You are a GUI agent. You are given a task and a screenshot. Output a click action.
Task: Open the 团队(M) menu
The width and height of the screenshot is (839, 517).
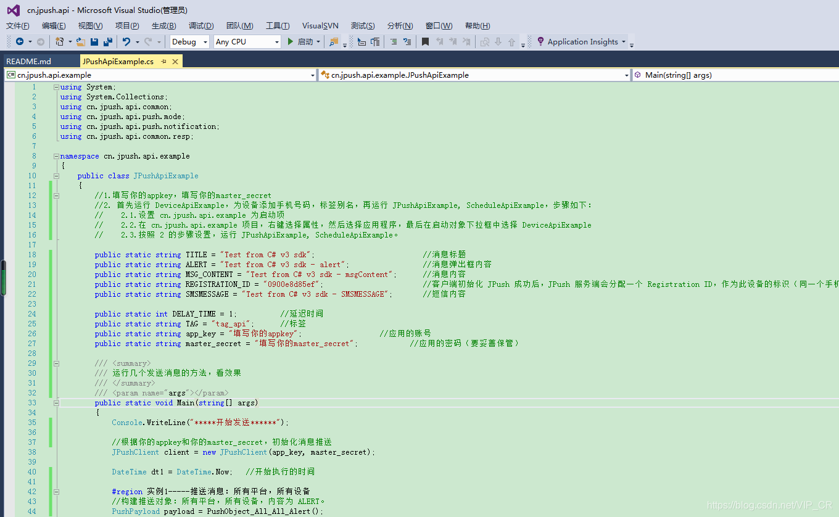pos(239,25)
